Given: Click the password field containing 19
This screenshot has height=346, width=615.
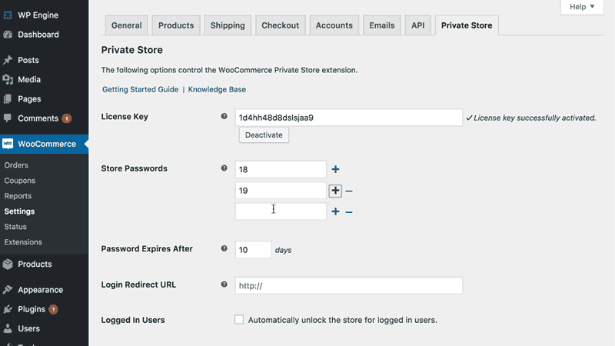Looking at the screenshot, I should 281,191.
